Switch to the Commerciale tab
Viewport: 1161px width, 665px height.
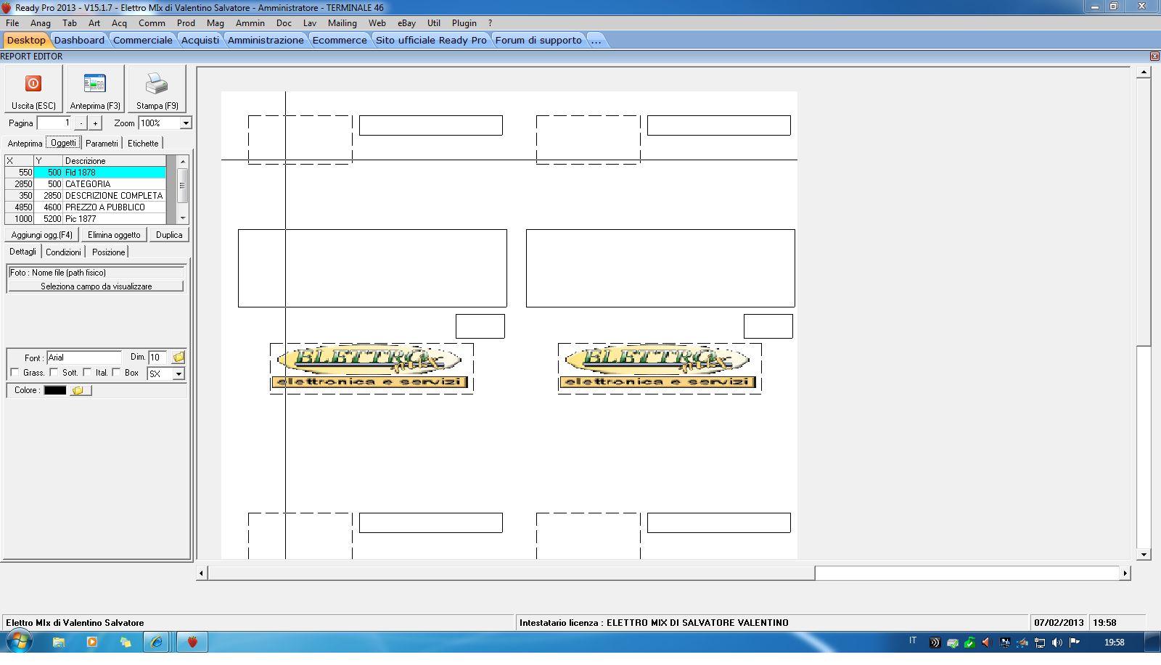click(x=143, y=41)
